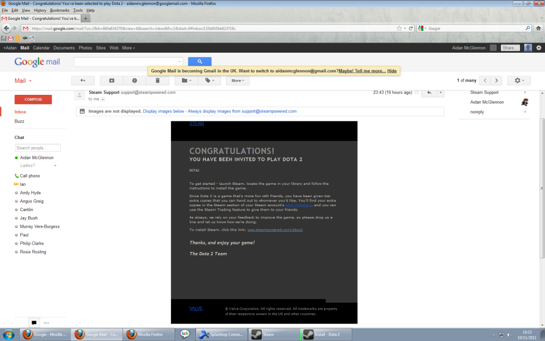Open the Bookmarks menu
The width and height of the screenshot is (545, 341).
pyautogui.click(x=60, y=11)
